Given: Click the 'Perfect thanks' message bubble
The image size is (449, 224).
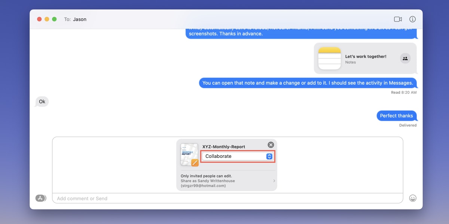Looking at the screenshot, I should [x=397, y=116].
